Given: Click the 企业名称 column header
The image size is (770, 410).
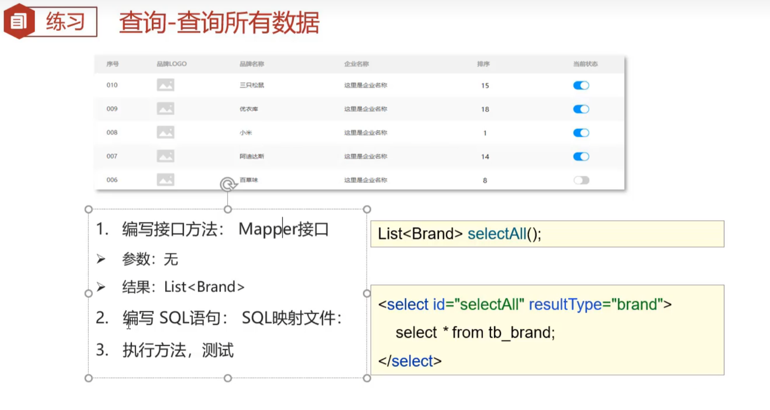Looking at the screenshot, I should [x=356, y=64].
